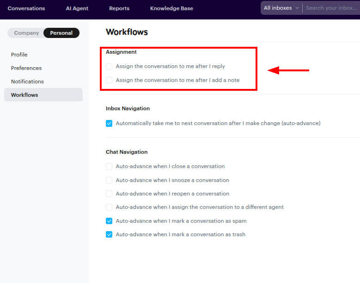Viewport: 360px width, 283px height.
Task: Switch to Company settings toggle
Action: 26,33
